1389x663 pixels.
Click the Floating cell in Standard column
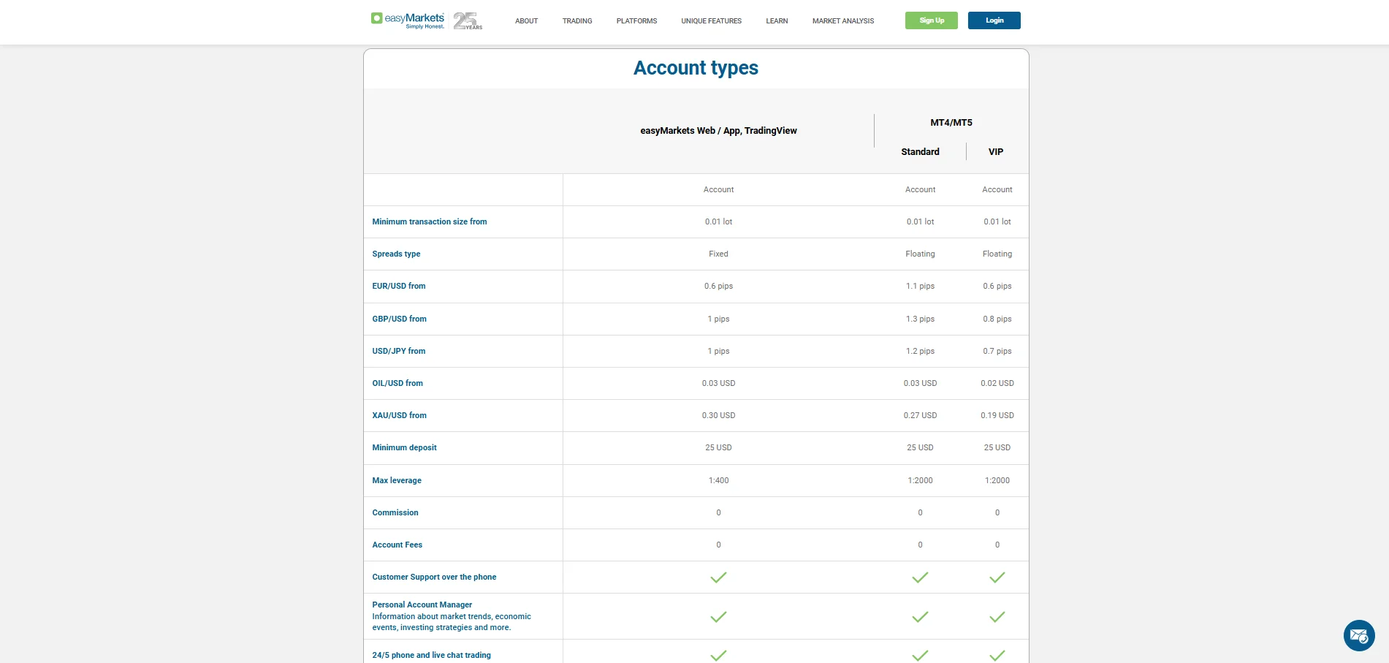point(920,254)
